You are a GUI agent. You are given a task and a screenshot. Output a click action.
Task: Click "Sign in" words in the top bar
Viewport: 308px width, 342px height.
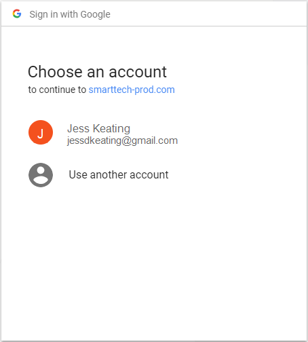coord(43,14)
